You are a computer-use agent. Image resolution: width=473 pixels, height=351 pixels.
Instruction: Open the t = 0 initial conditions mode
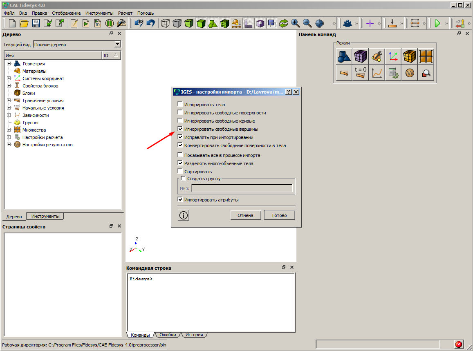[360, 73]
